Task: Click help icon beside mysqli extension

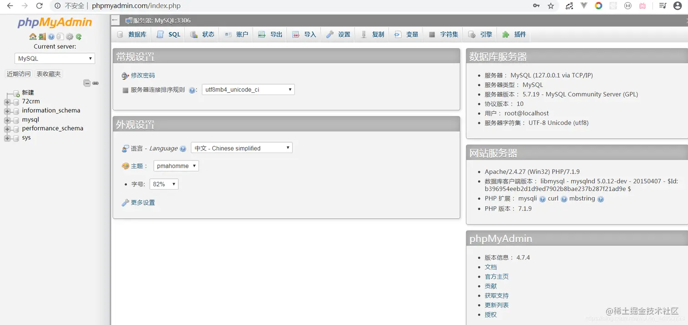Action: click(x=542, y=199)
